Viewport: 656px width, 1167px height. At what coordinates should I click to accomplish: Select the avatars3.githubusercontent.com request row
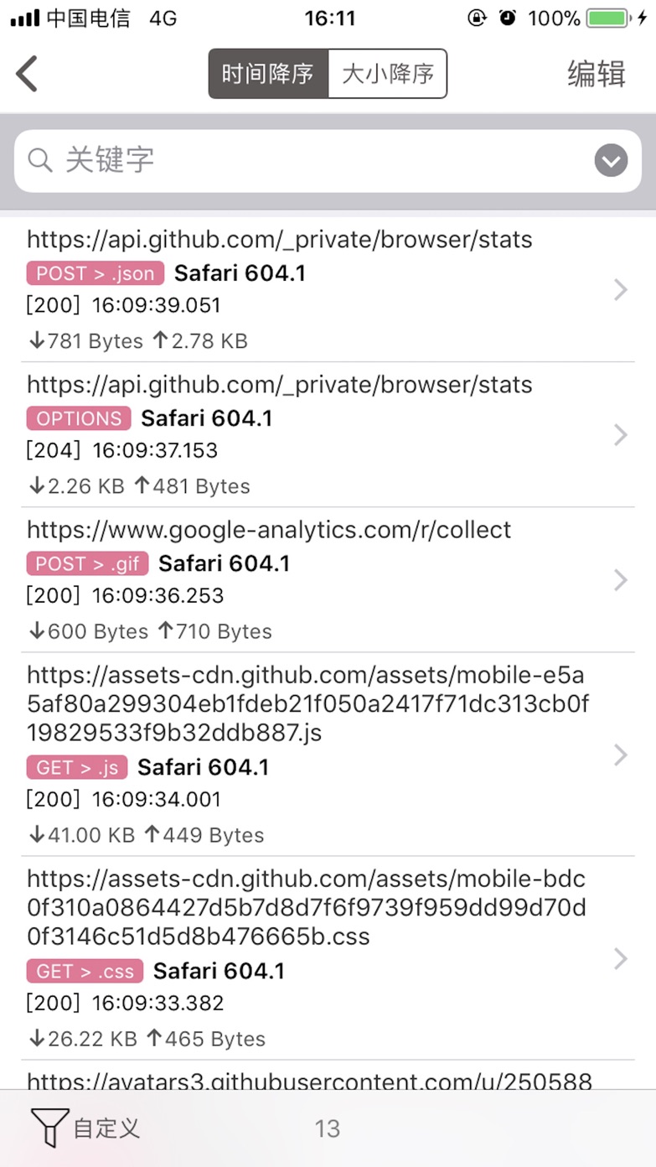[x=310, y=1076]
